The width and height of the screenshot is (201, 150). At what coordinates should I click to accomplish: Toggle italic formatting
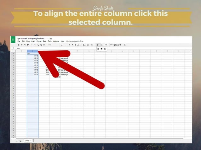coord(72,45)
